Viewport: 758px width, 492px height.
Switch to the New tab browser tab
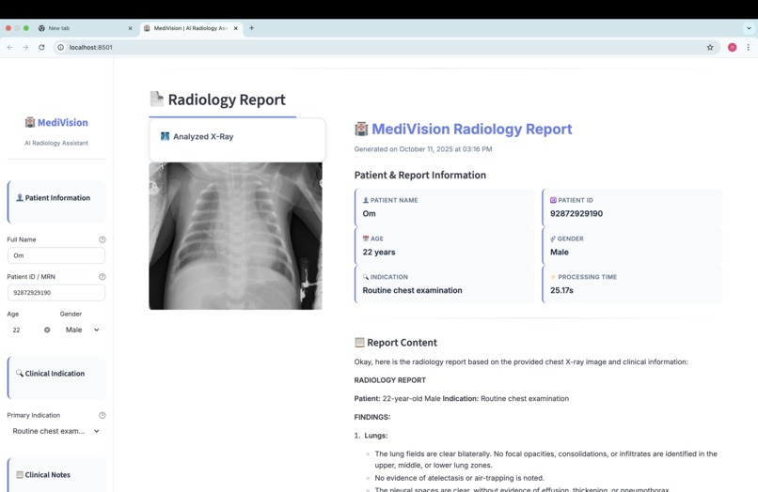pyautogui.click(x=85, y=28)
